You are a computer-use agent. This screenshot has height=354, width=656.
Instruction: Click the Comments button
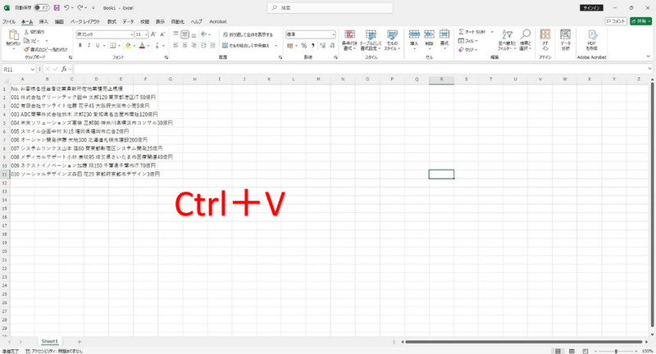click(616, 21)
